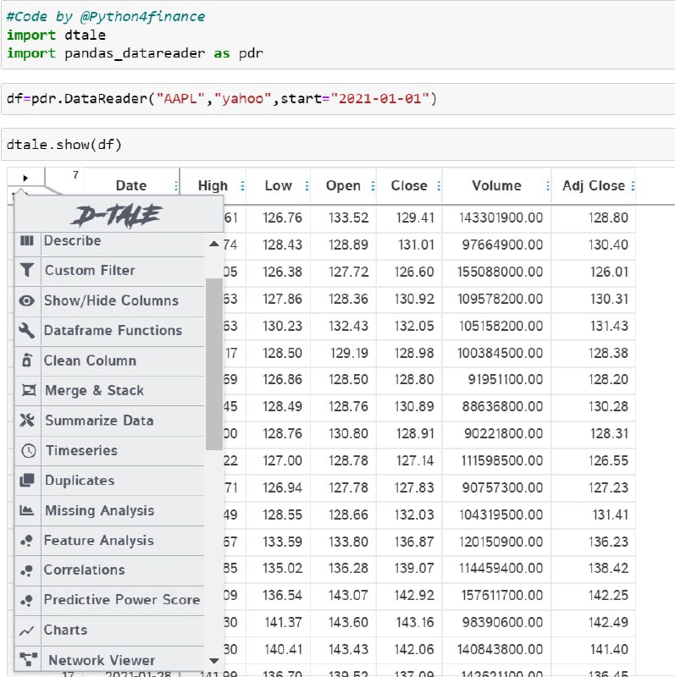Click the Clean Column spray icon
675x677 pixels.
(x=27, y=361)
